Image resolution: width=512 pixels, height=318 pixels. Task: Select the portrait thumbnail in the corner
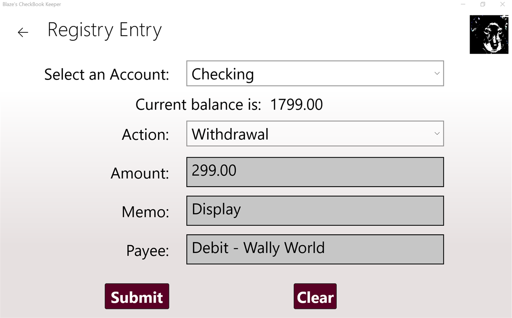coord(489,34)
